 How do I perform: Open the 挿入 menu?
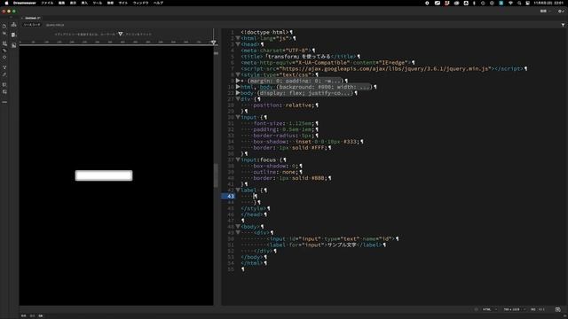pos(84,3)
